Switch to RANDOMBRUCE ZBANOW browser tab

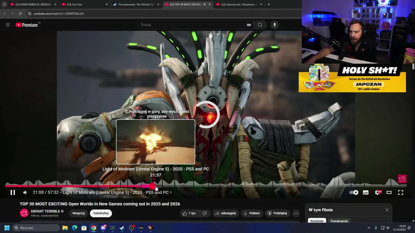(33, 5)
